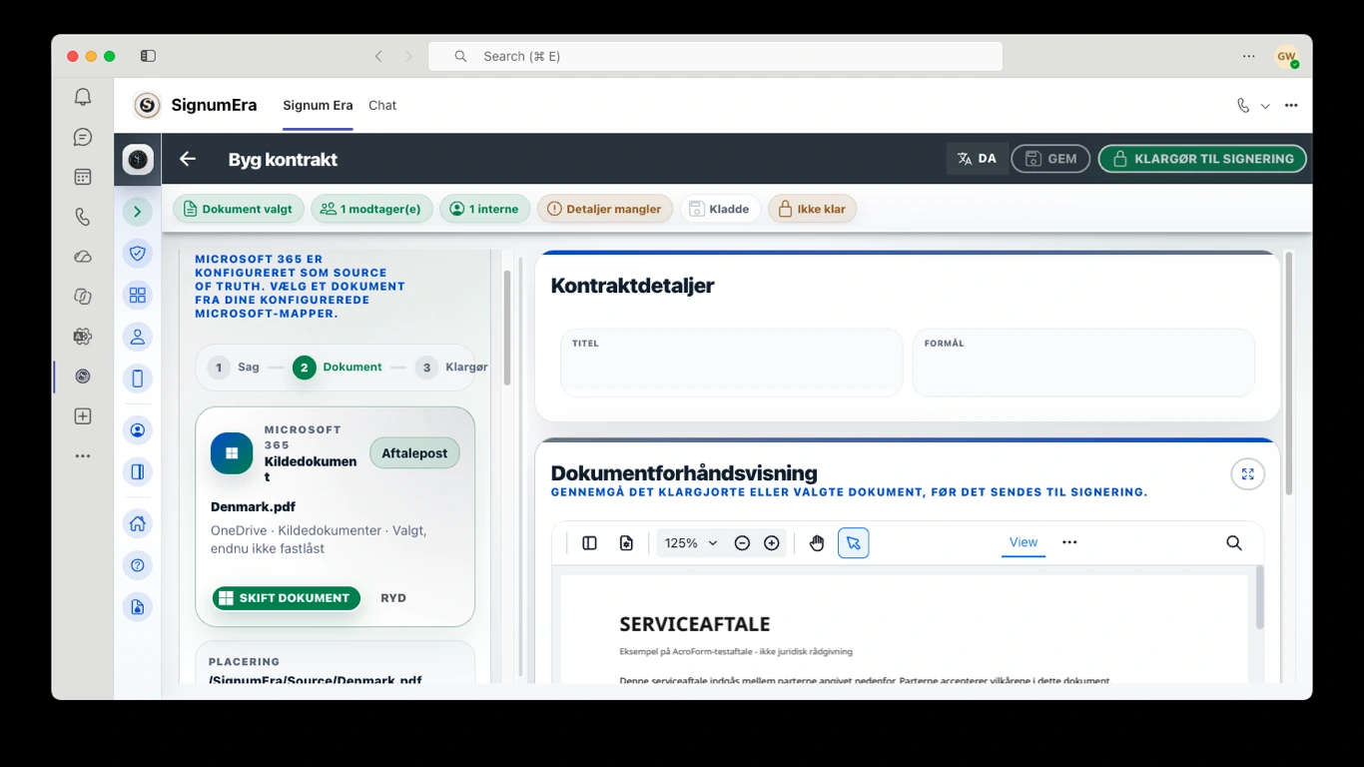Select the pointer Select tool

click(853, 543)
